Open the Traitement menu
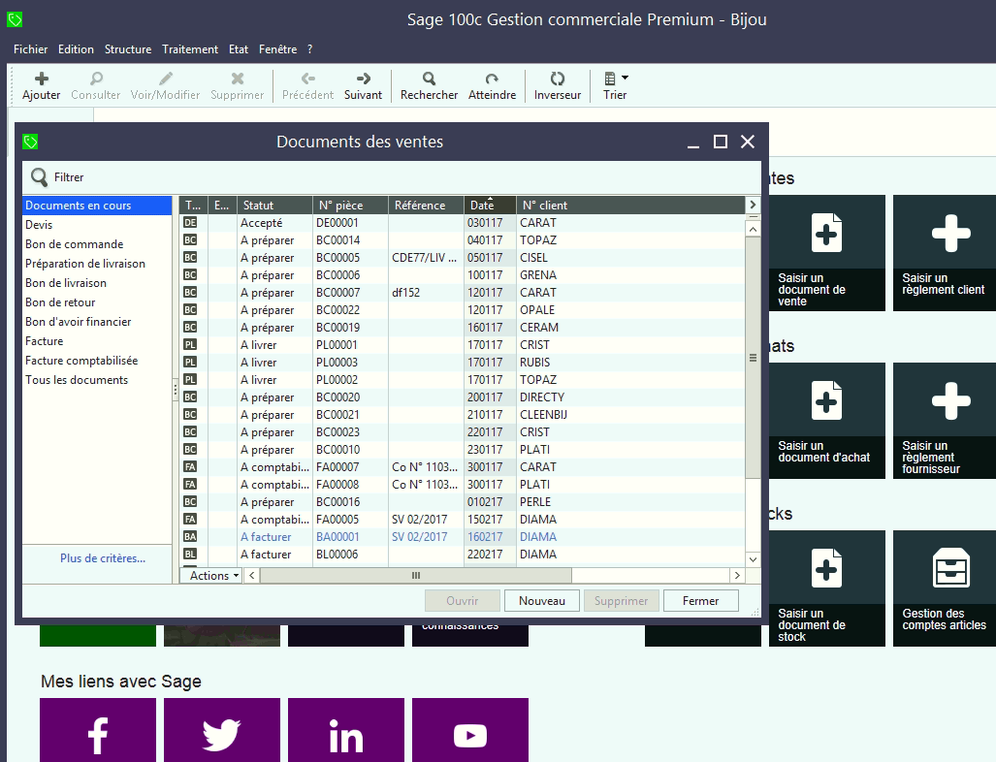The width and height of the screenshot is (996, 762). coord(190,48)
